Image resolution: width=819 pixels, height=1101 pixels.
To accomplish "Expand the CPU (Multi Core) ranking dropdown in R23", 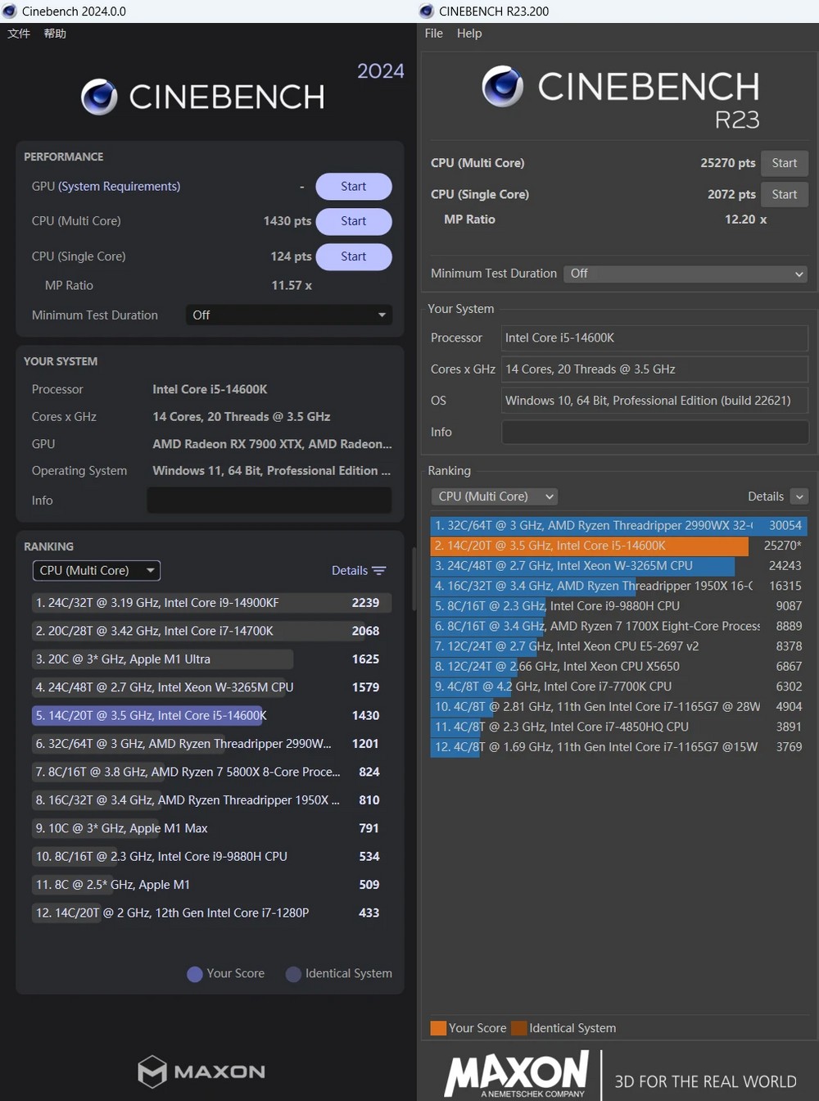I will pyautogui.click(x=495, y=496).
